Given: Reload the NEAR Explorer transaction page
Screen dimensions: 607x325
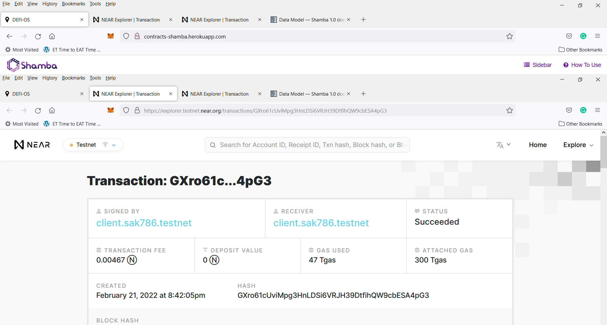Looking at the screenshot, I should coord(38,110).
